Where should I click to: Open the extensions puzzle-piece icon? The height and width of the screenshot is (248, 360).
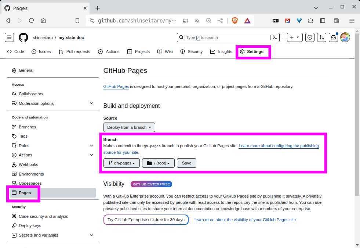(310, 21)
